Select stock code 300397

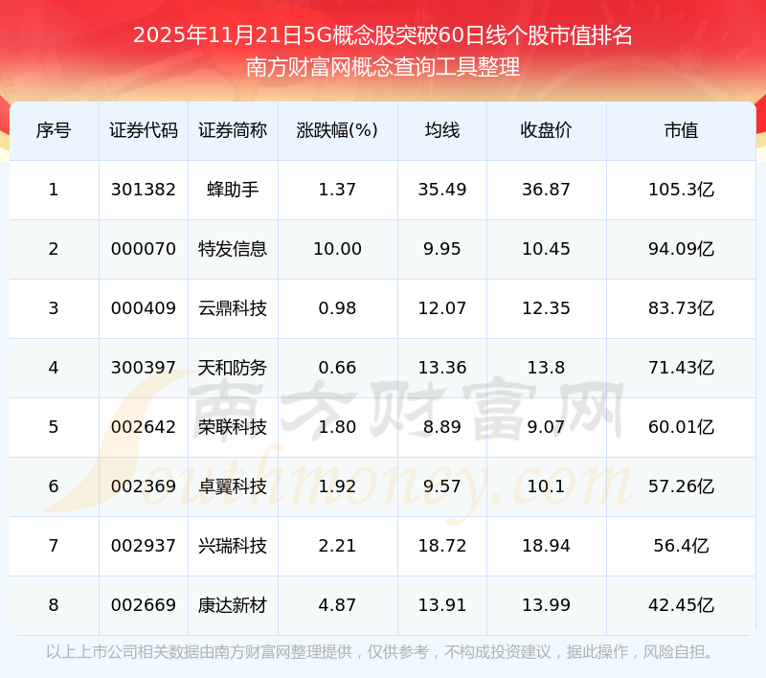[143, 368]
